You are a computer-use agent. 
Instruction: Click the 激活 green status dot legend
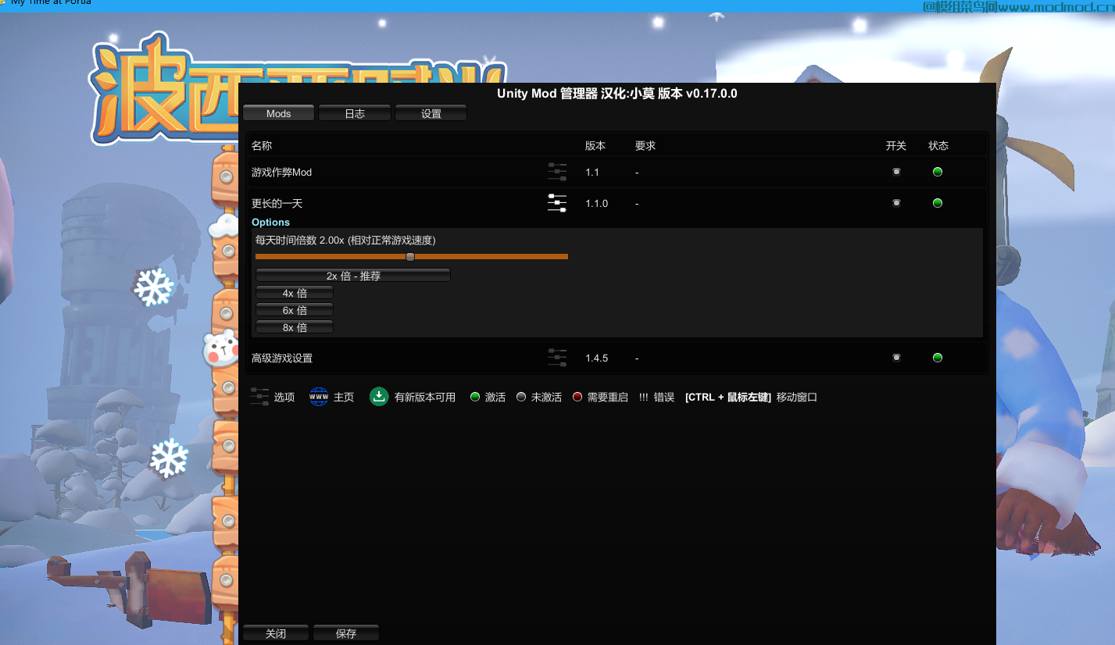(474, 397)
